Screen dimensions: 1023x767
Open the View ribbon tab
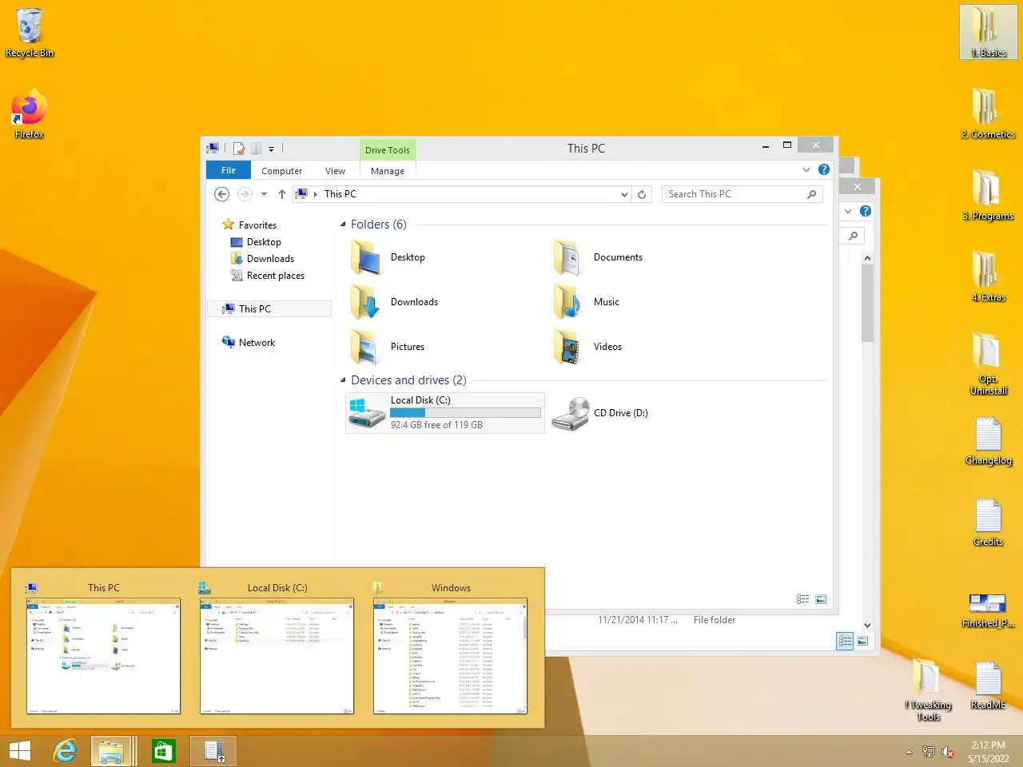[x=335, y=171]
